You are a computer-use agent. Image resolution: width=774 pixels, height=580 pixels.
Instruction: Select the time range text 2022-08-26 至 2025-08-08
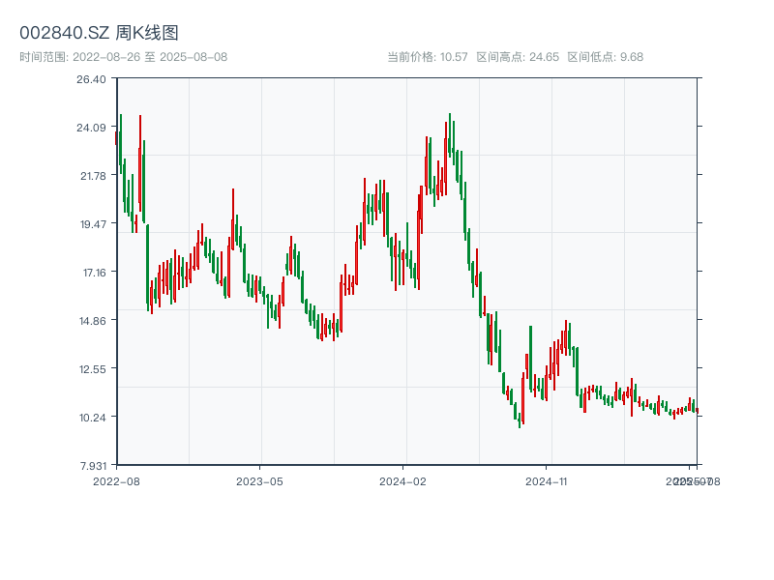150,57
